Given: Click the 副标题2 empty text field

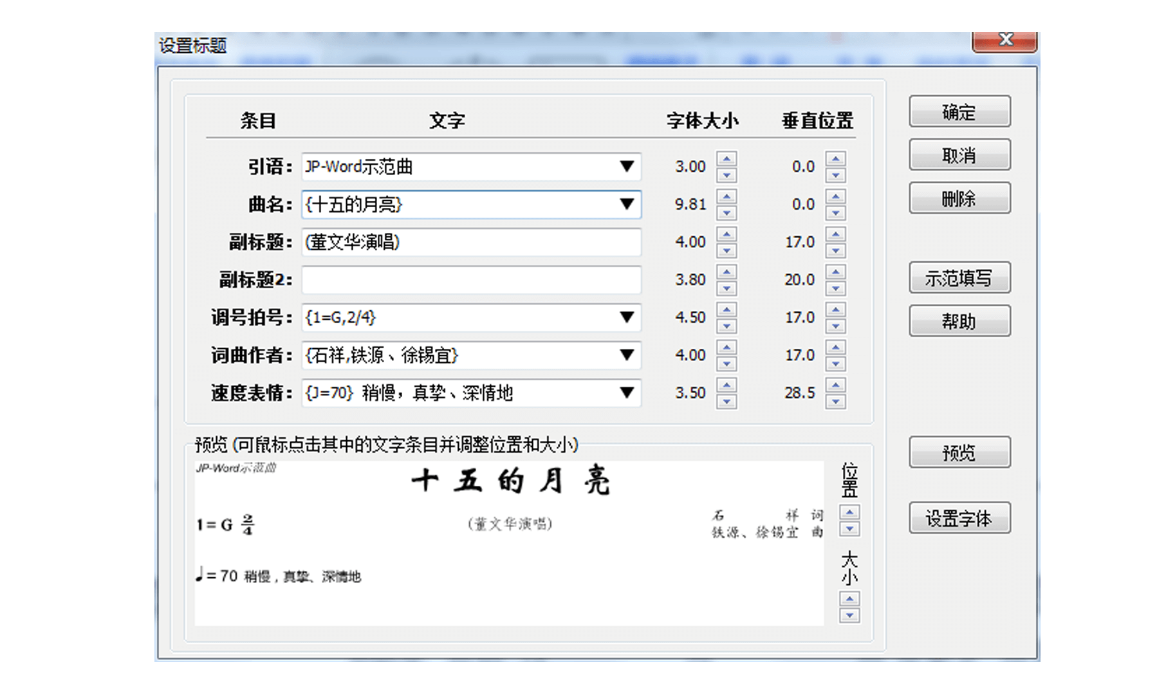Looking at the screenshot, I should point(471,280).
